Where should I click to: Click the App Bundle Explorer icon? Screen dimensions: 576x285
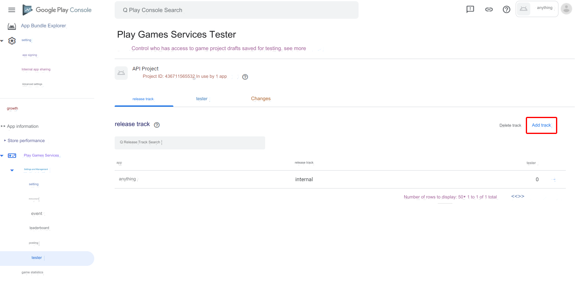pyautogui.click(x=12, y=26)
